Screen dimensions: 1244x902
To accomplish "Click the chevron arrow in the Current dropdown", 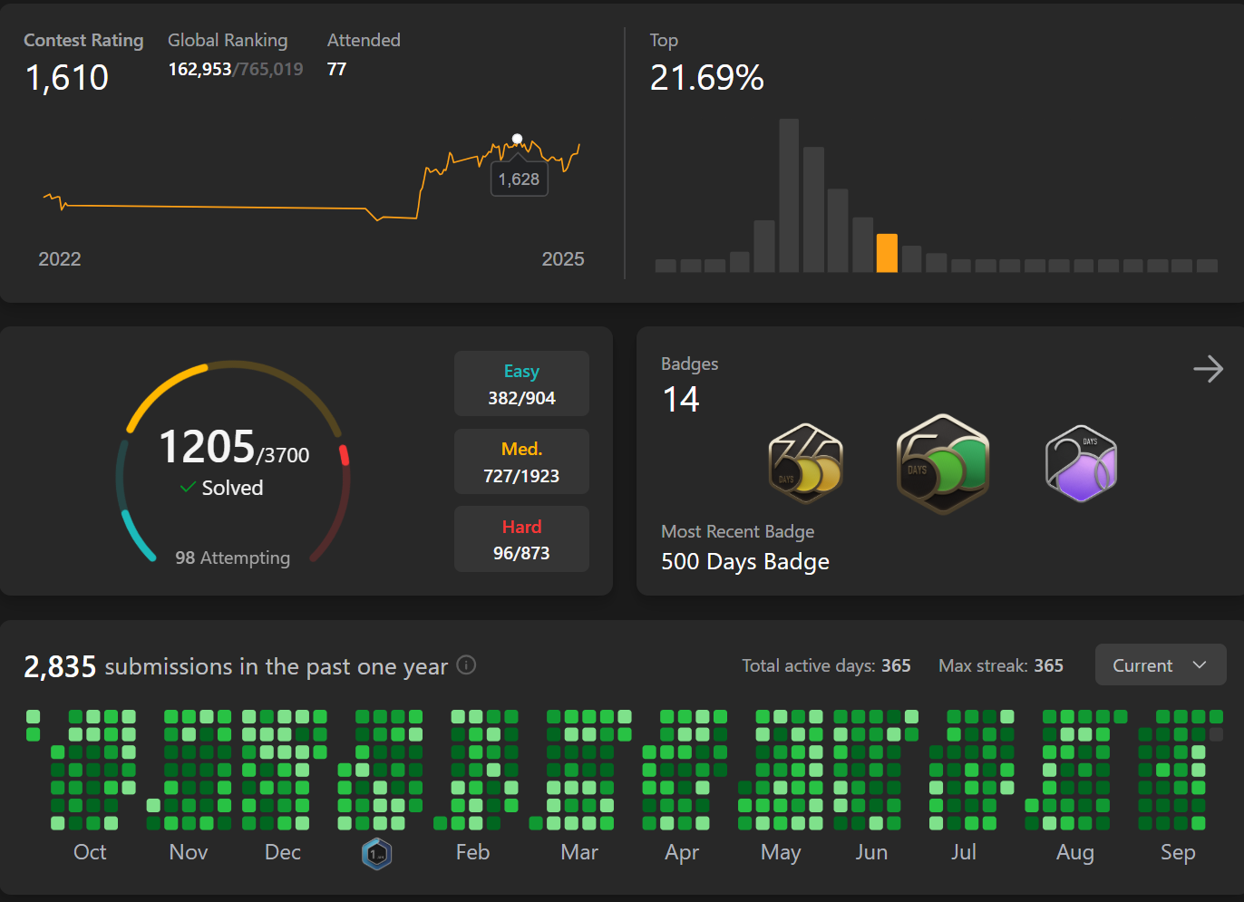I will [1200, 665].
